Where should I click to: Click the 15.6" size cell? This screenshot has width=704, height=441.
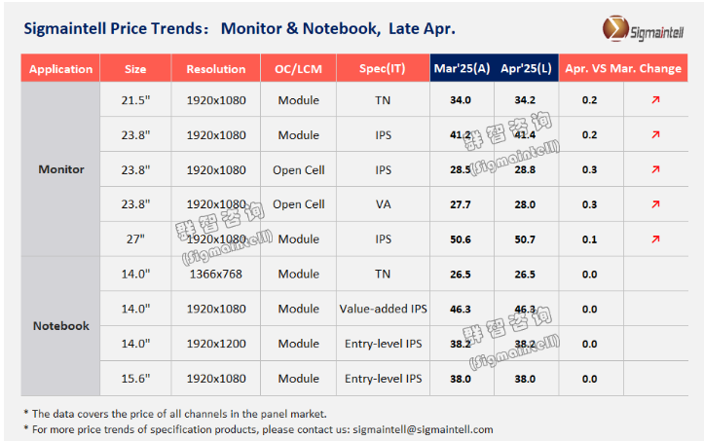pyautogui.click(x=135, y=379)
